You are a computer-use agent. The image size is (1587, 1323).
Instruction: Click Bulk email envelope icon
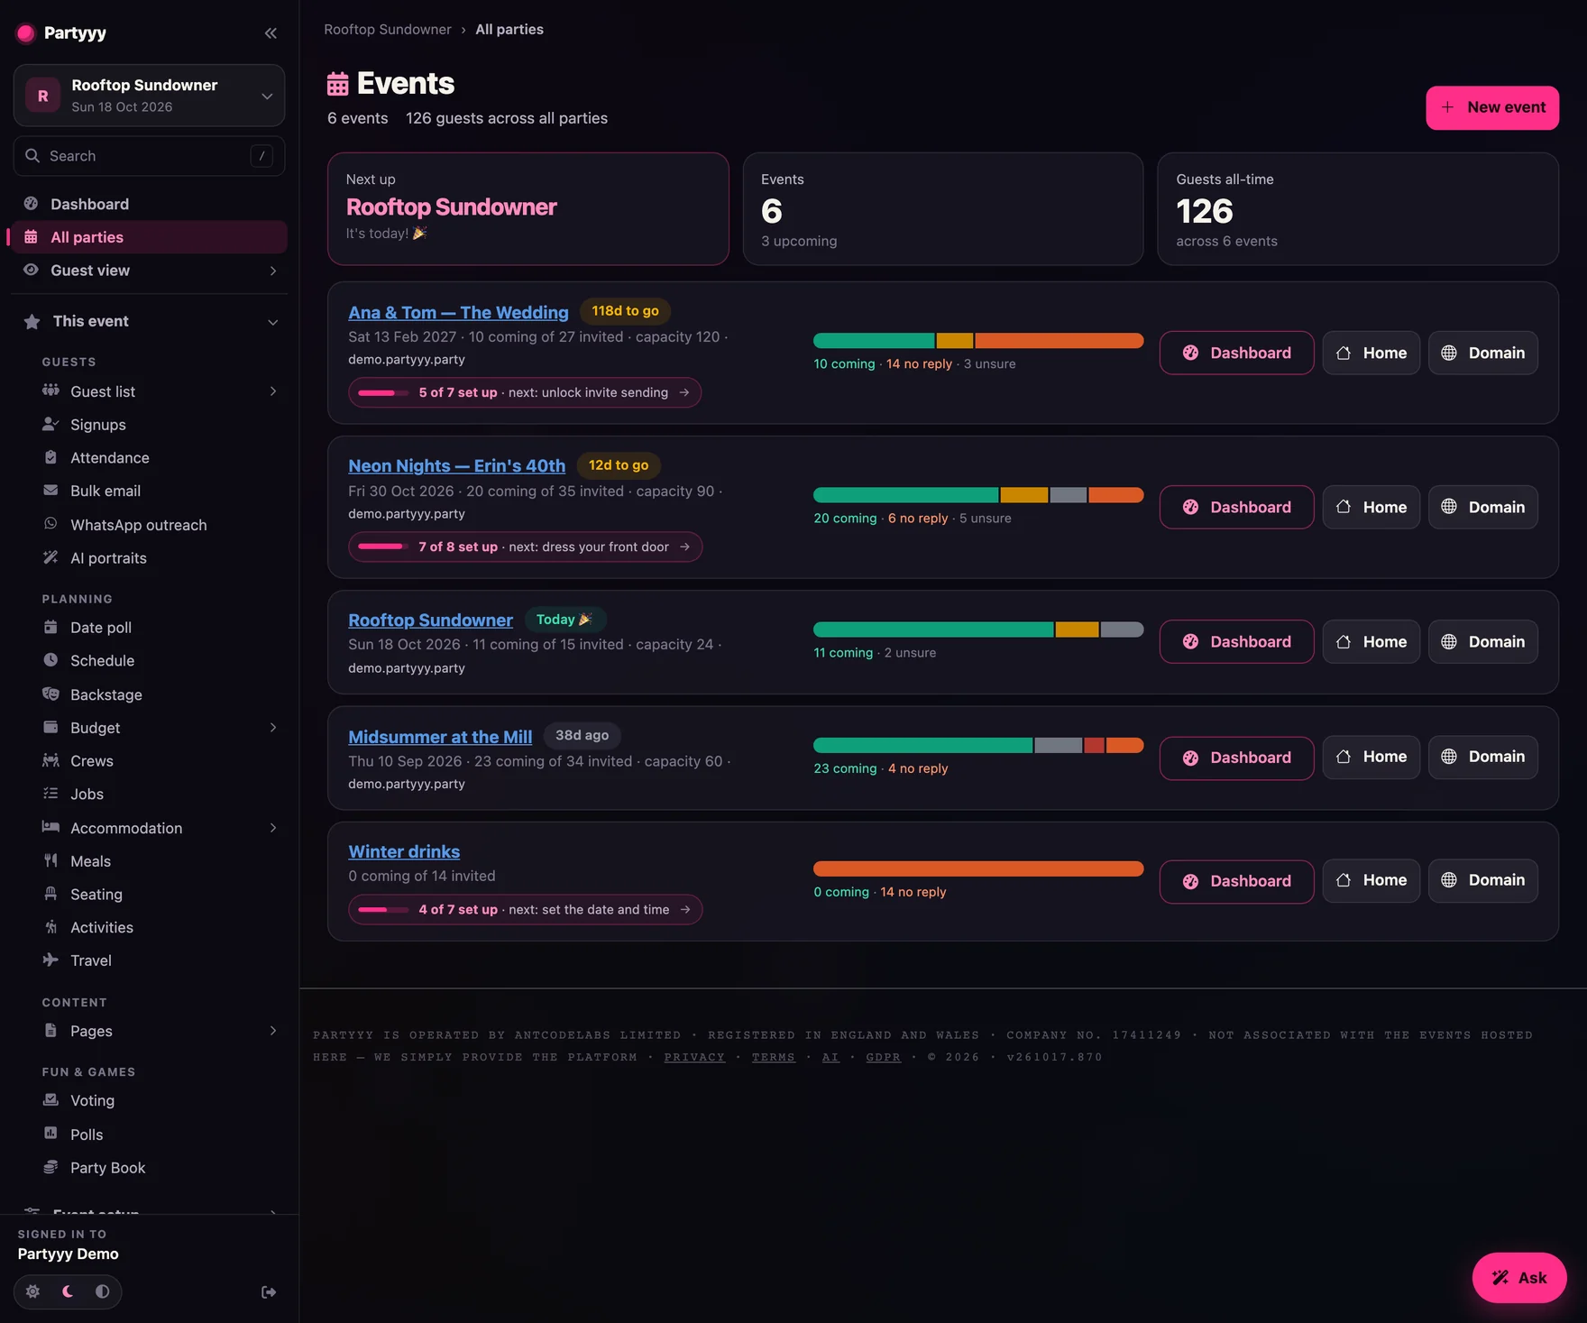[50, 491]
